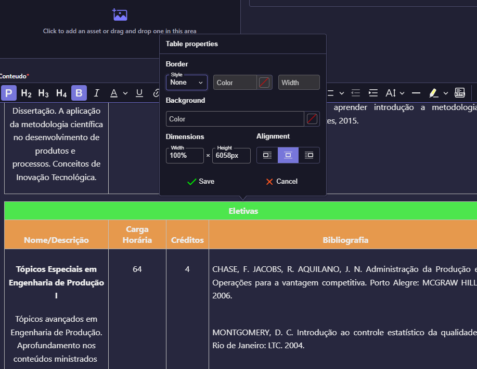
Task: Toggle Bold formatting in toolbar
Action: (x=79, y=93)
